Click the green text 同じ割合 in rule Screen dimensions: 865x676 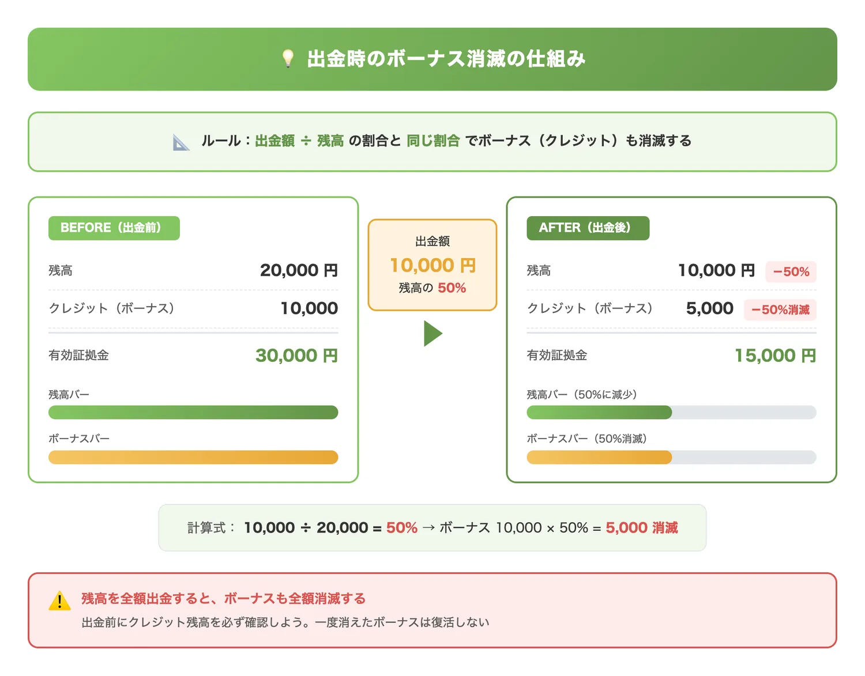[433, 141]
